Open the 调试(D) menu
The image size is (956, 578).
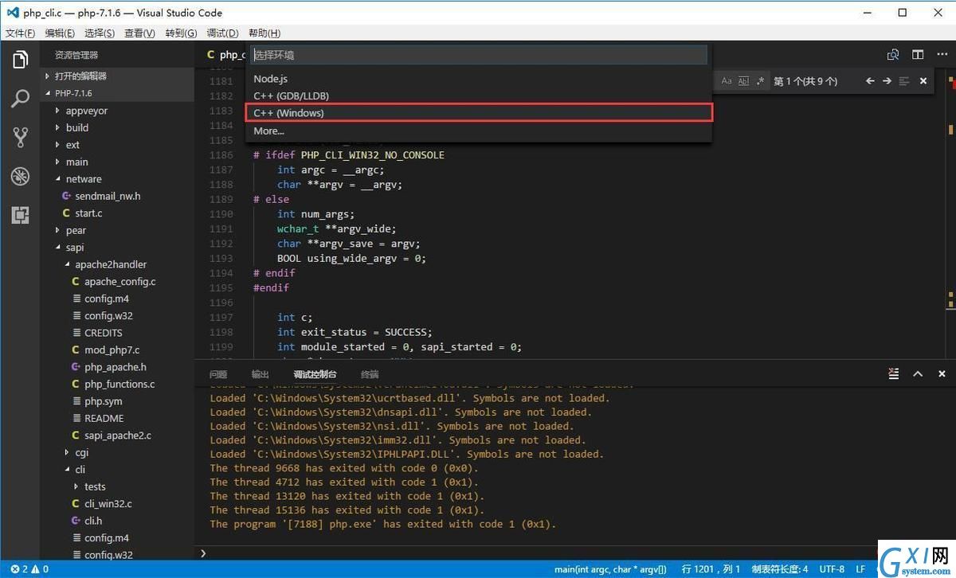point(222,33)
